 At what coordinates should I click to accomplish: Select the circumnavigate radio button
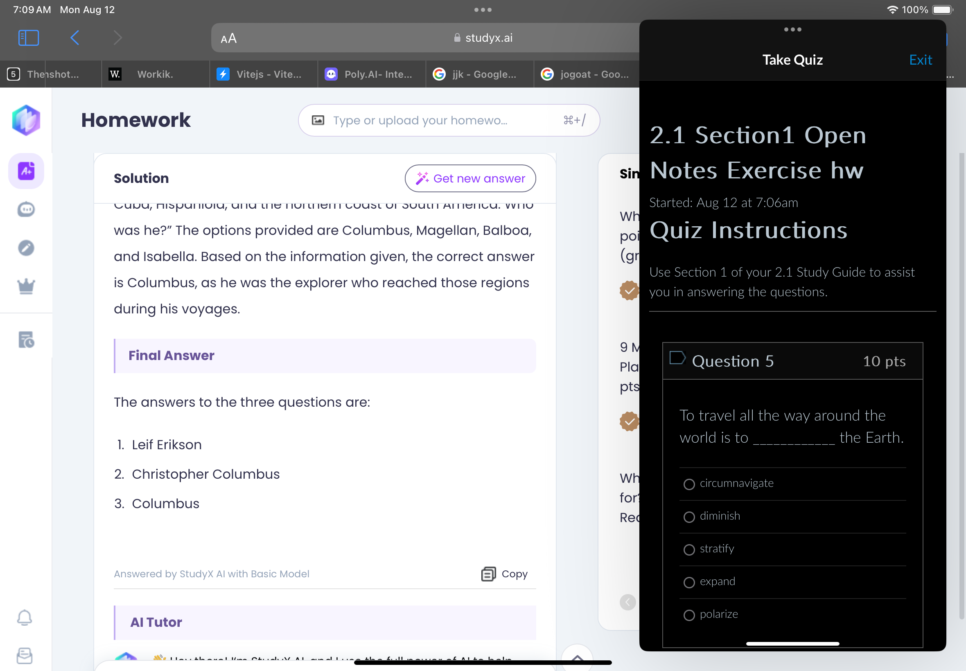pyautogui.click(x=688, y=482)
